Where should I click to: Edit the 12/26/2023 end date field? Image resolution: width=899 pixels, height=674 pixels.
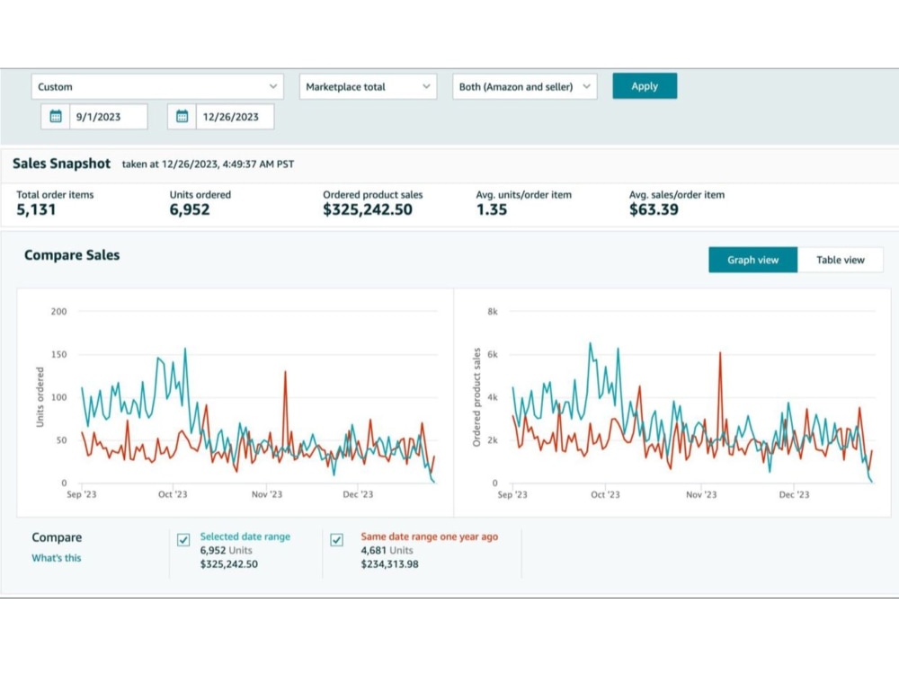tap(235, 117)
